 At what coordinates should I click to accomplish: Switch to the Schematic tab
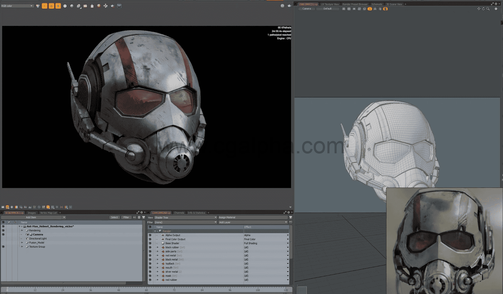pos(377,4)
